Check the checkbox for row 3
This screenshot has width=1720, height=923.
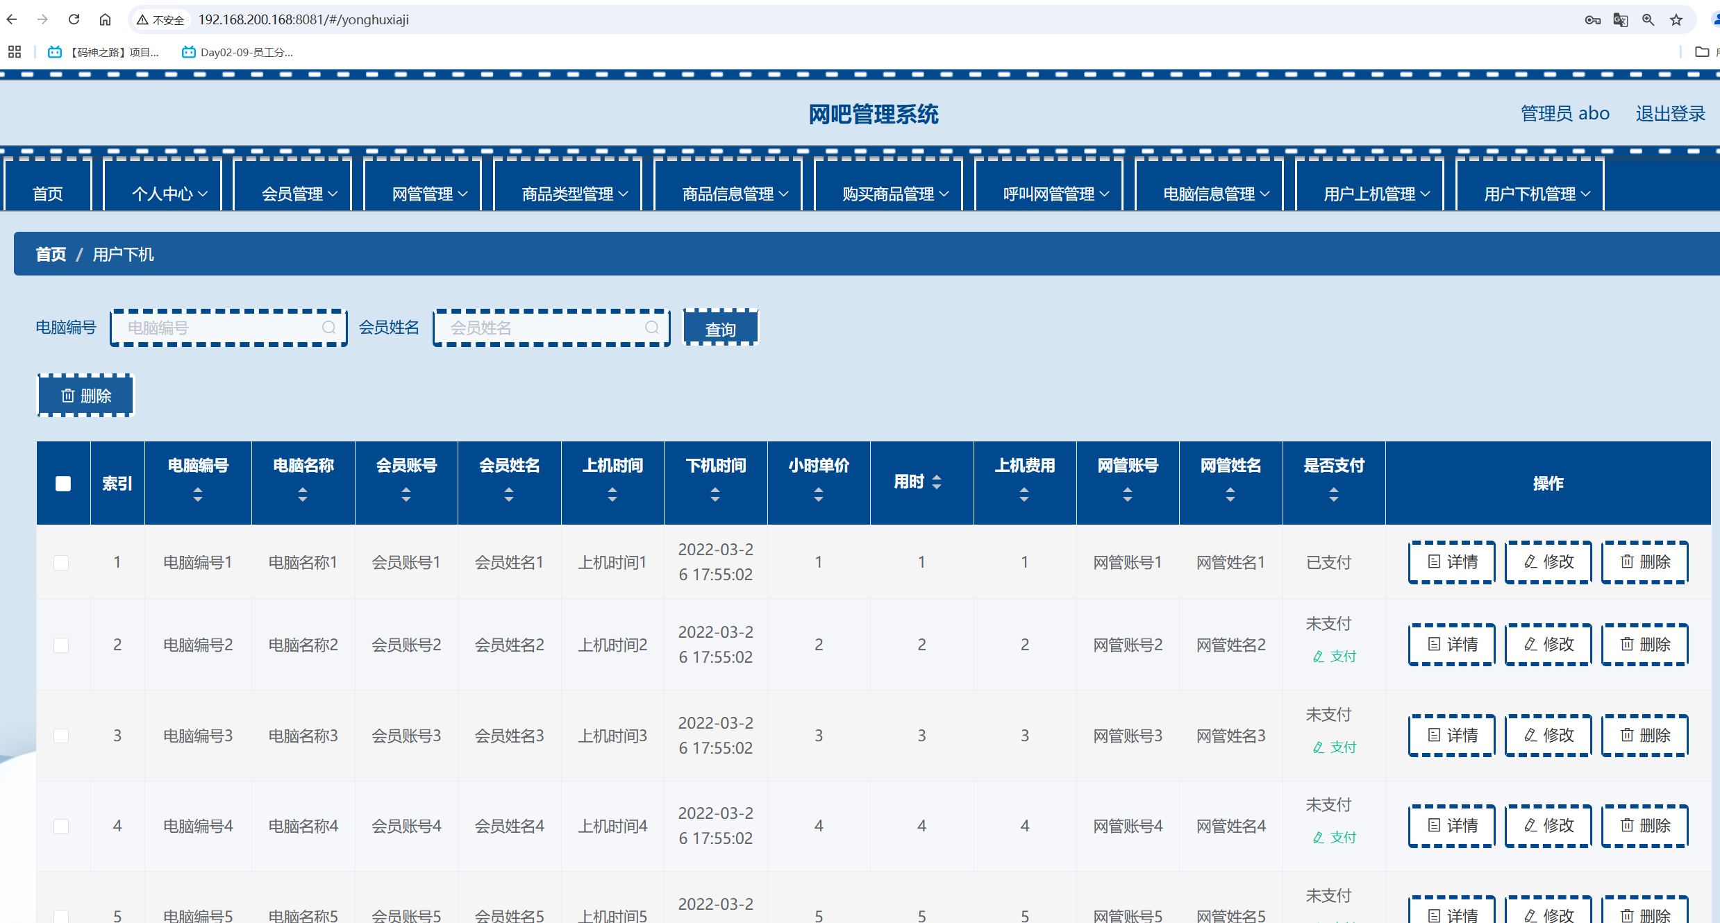62,736
